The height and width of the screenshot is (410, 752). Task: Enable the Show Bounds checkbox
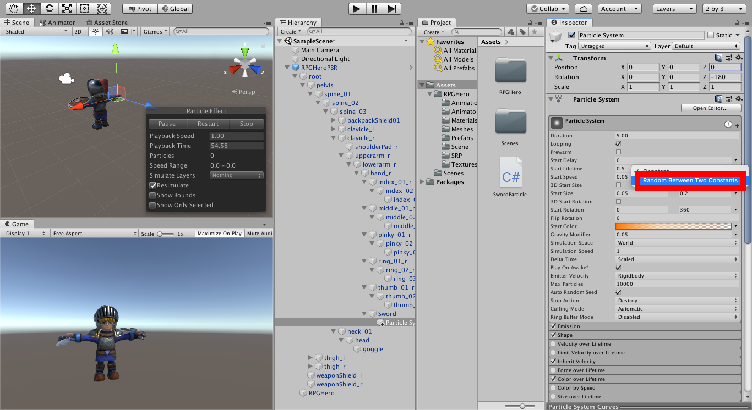tap(152, 195)
